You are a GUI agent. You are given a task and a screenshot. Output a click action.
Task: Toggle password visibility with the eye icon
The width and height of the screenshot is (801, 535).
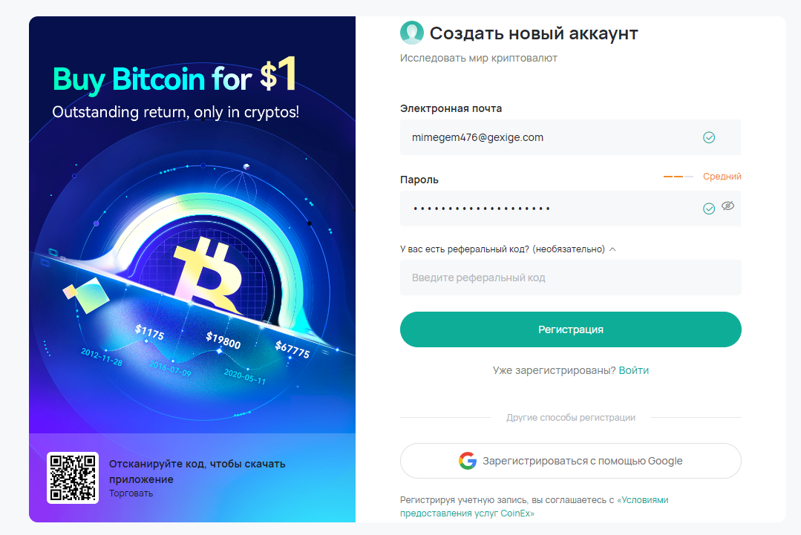(728, 206)
